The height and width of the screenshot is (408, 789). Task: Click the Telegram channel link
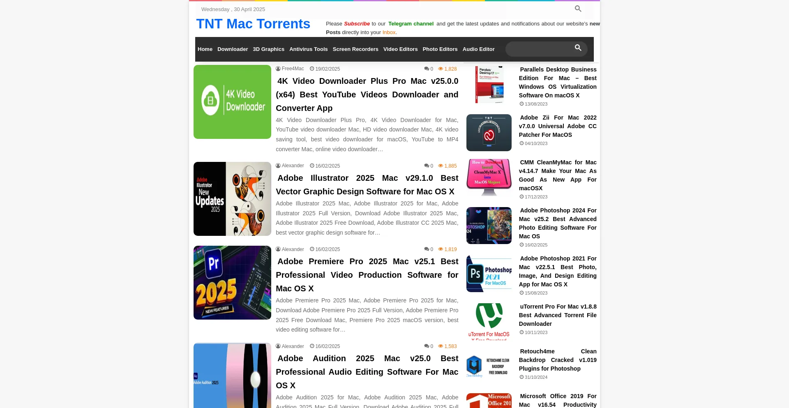pyautogui.click(x=411, y=24)
